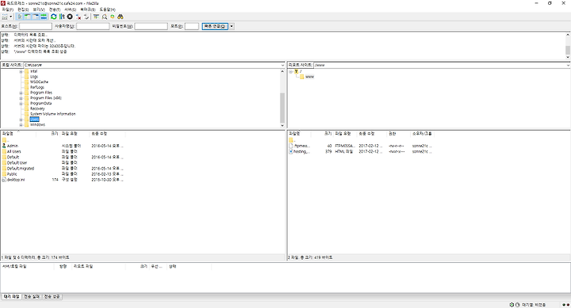Open the 서버(S) menu
This screenshot has height=308, width=571.
pyautogui.click(x=71, y=10)
